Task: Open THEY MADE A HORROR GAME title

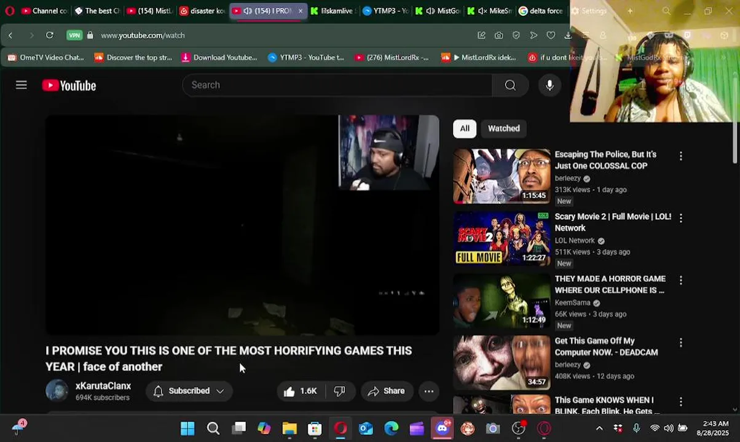Action: 610,284
